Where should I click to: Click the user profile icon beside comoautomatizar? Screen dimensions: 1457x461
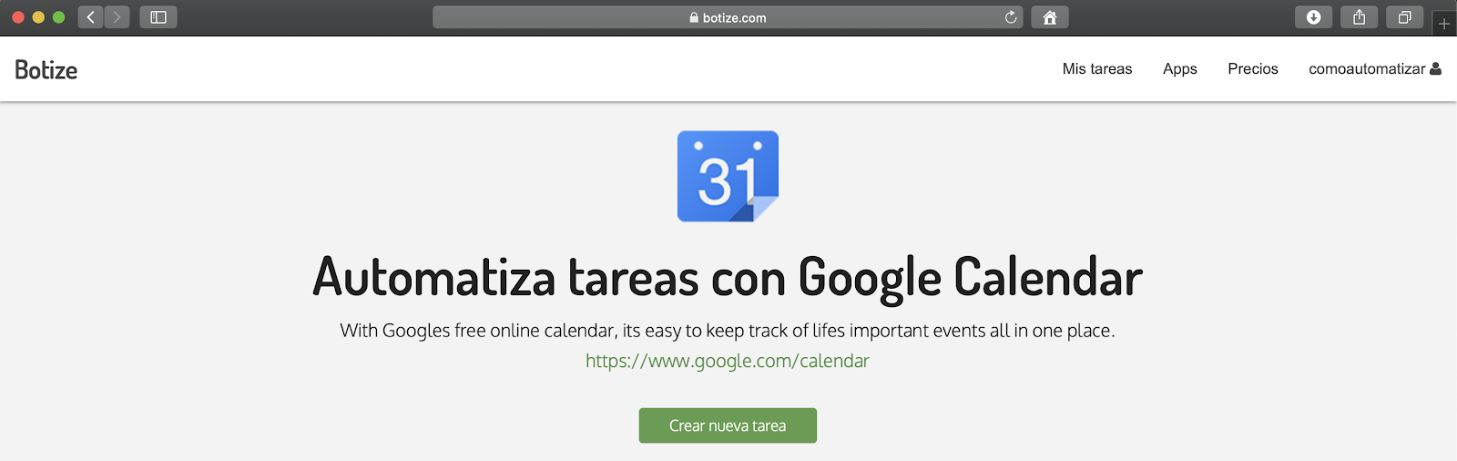[1436, 68]
